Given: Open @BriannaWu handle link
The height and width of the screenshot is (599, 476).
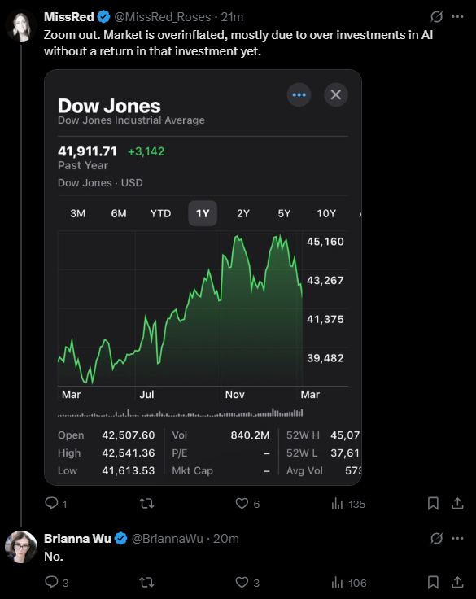Looking at the screenshot, I should (168, 539).
